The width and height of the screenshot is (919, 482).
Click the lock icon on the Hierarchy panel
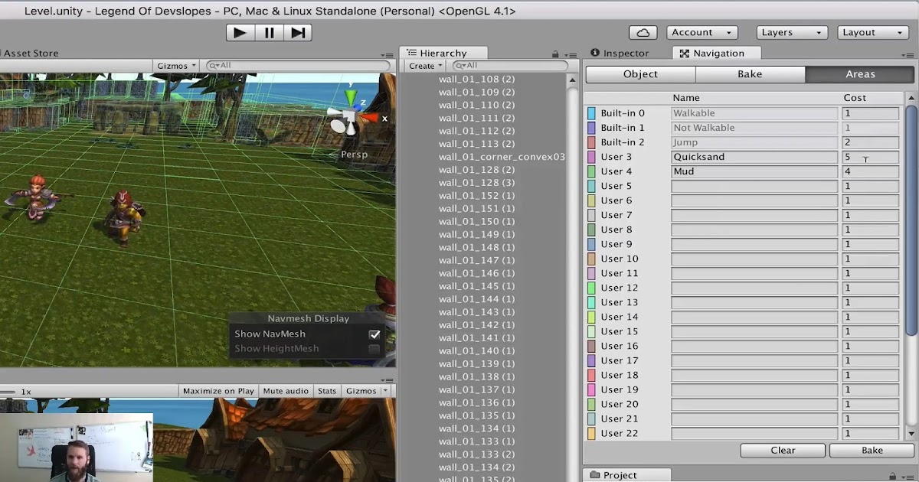point(556,53)
